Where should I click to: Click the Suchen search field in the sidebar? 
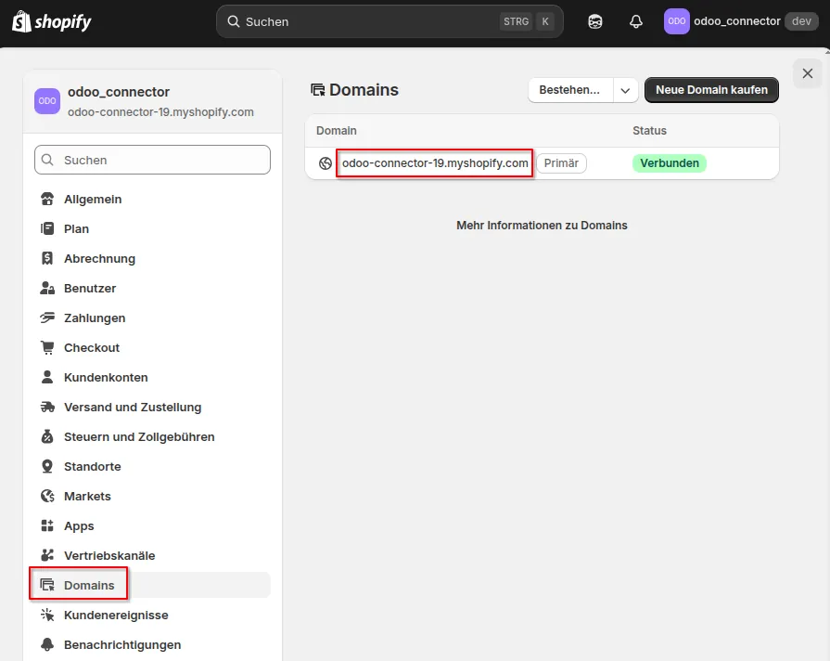click(x=152, y=160)
